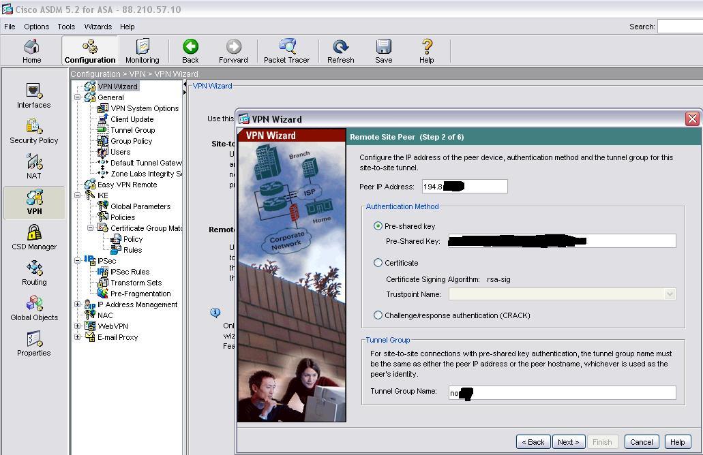This screenshot has height=455, width=703.
Task: Click Next to continue the wizard
Action: pos(569,442)
